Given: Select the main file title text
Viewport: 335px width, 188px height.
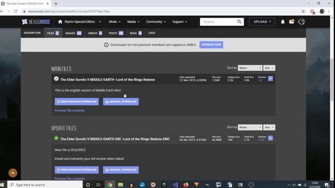Looking at the screenshot, I should tap(108, 80).
